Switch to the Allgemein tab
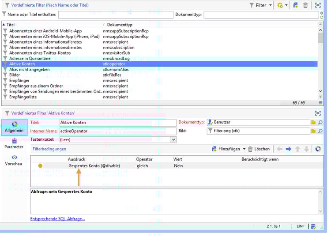The width and height of the screenshot is (331, 236). click(15, 127)
